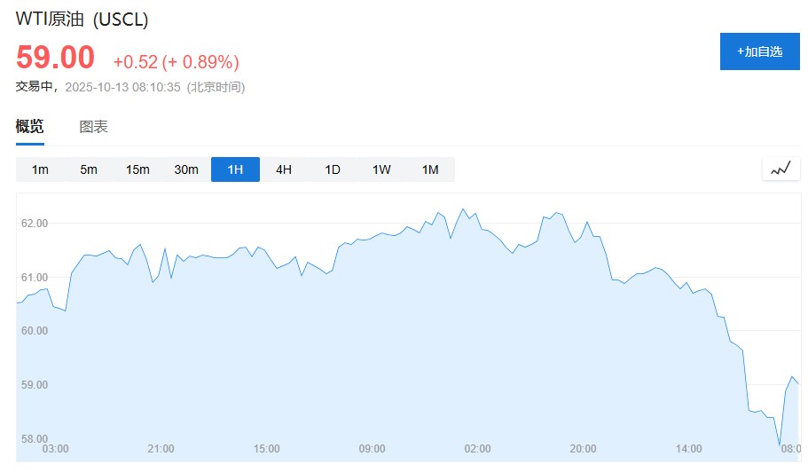Choose the 1W weekly interval

click(x=381, y=169)
